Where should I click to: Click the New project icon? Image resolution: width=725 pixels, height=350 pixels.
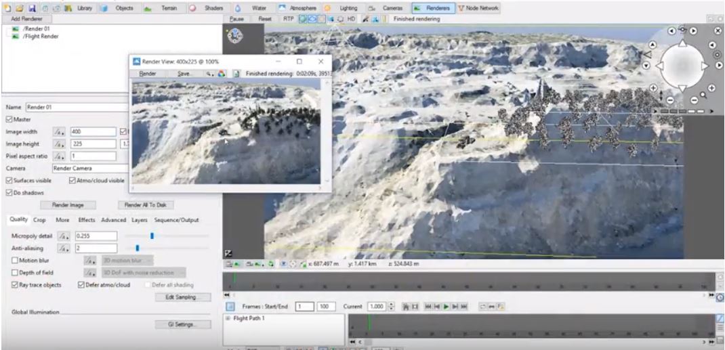[x=8, y=8]
